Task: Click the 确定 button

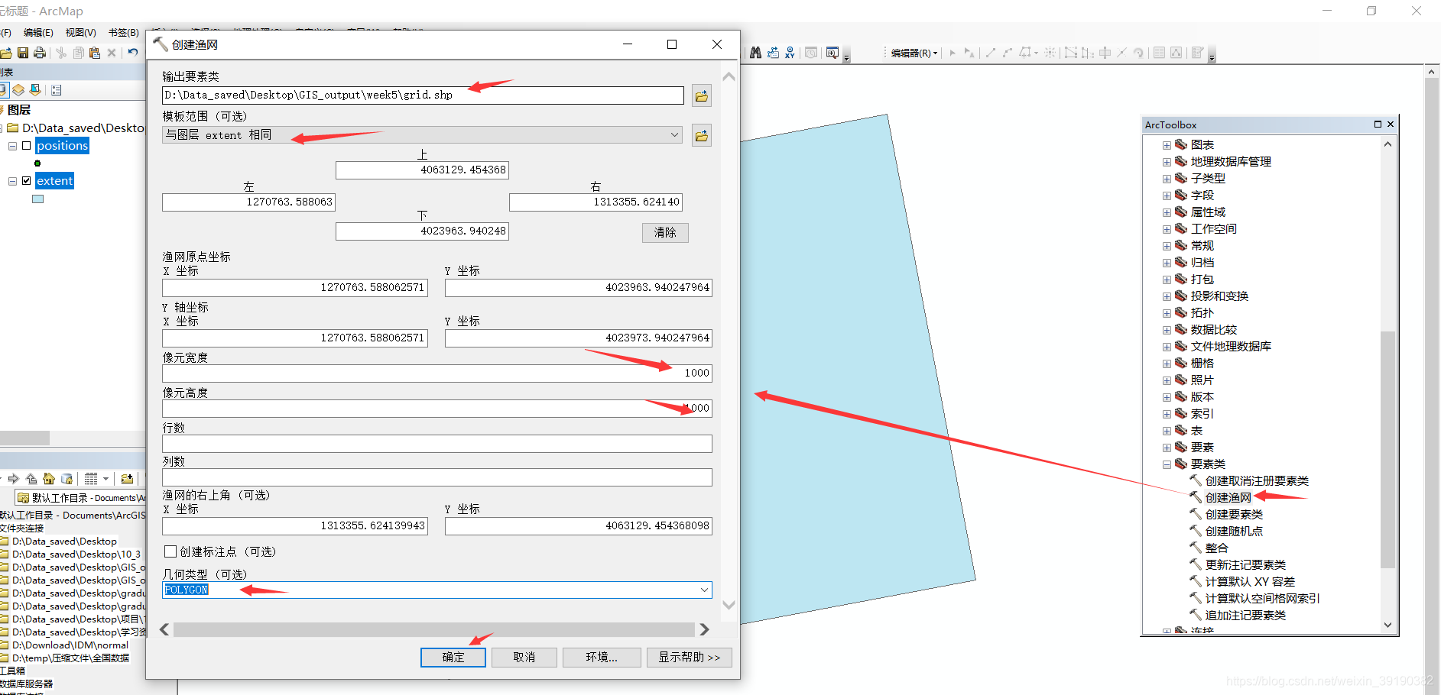Action: [x=453, y=658]
